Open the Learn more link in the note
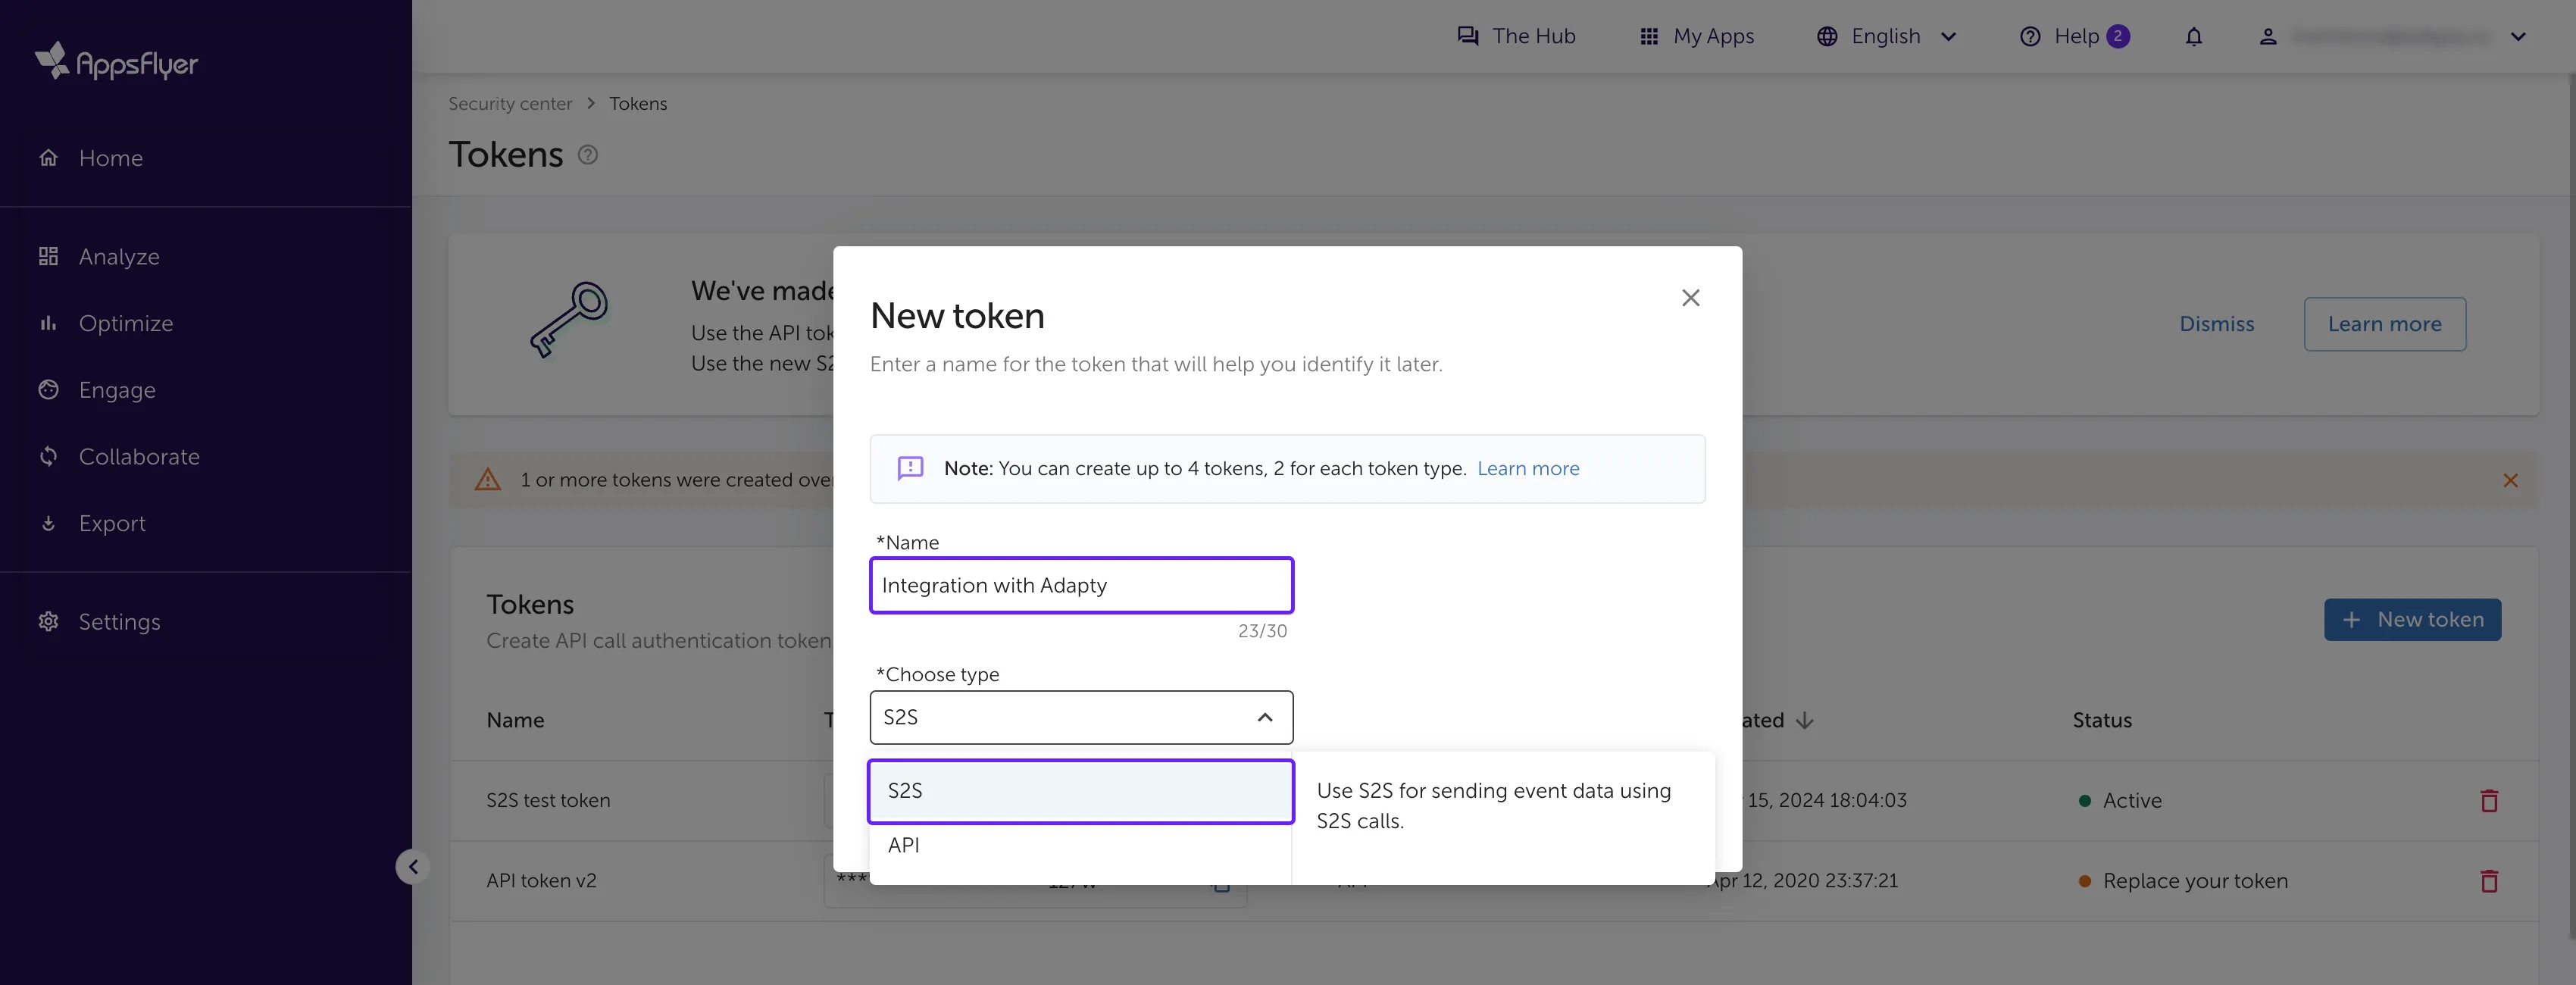Viewport: 2576px width, 985px height. pyautogui.click(x=1528, y=468)
